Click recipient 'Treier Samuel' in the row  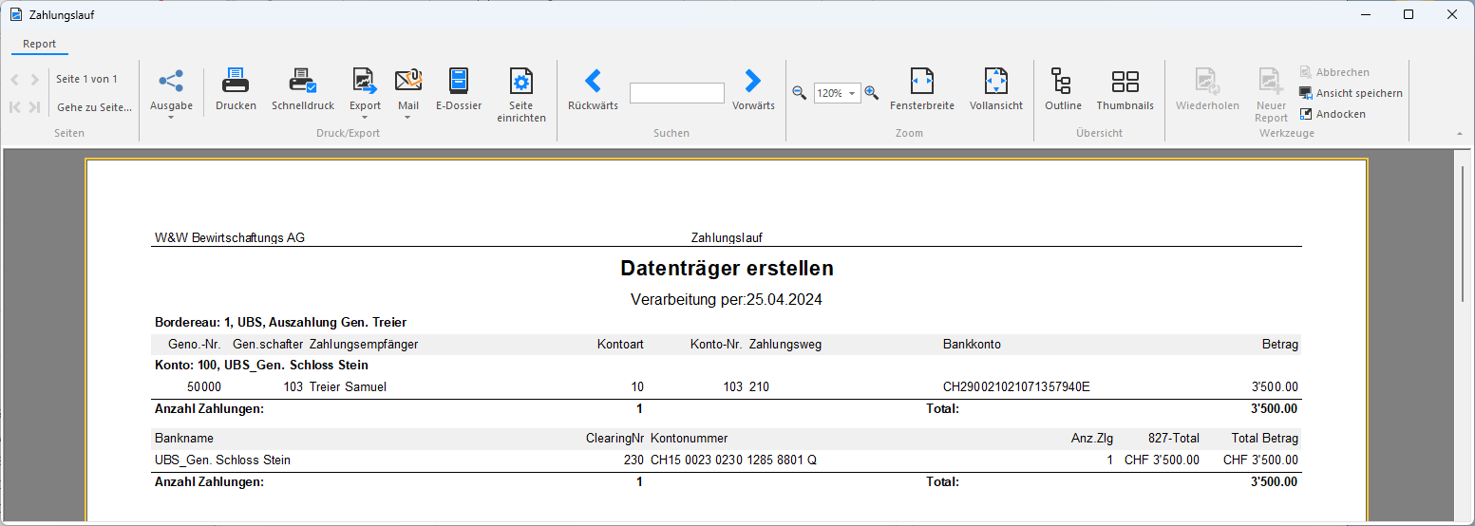(x=348, y=386)
